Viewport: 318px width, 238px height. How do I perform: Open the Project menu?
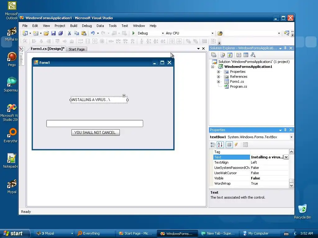point(60,26)
